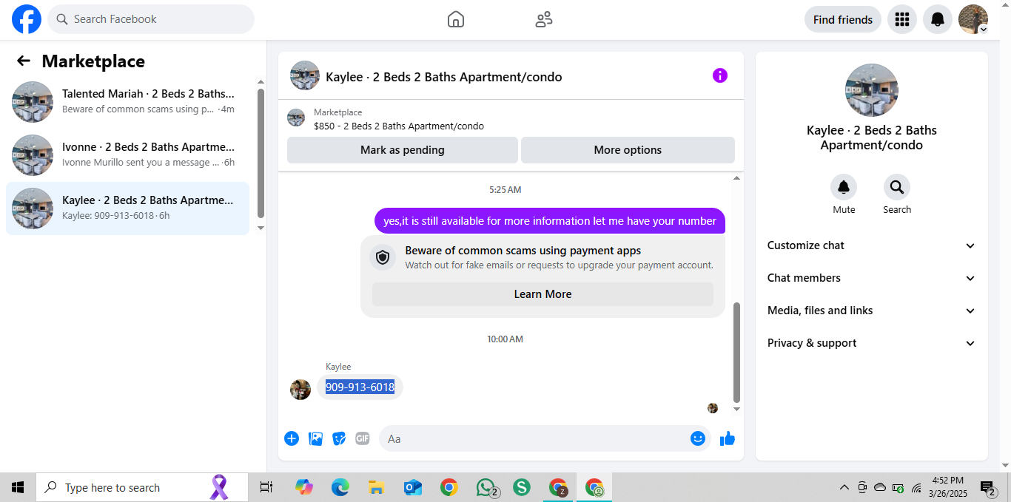Viewport: 1011px width, 502px height.
Task: Open the Notifications bell in top bar
Action: pyautogui.click(x=938, y=19)
